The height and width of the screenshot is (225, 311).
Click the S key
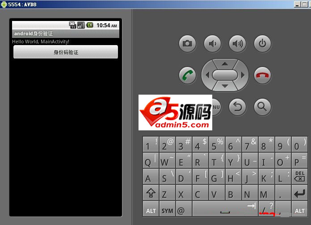click(x=167, y=176)
